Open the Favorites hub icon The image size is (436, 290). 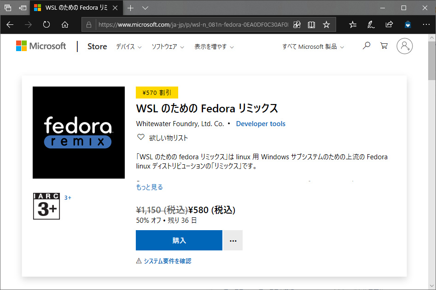[x=352, y=24]
